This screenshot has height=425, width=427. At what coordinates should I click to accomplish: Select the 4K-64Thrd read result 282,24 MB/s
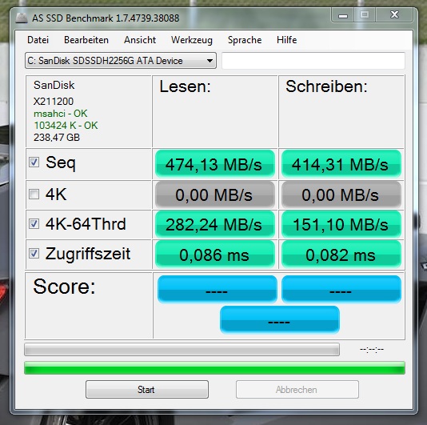pos(214,225)
